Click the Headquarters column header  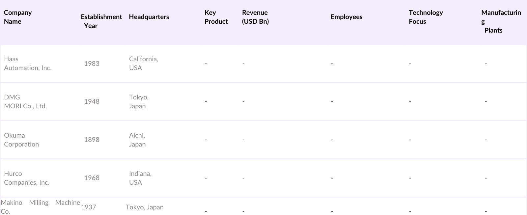click(149, 17)
